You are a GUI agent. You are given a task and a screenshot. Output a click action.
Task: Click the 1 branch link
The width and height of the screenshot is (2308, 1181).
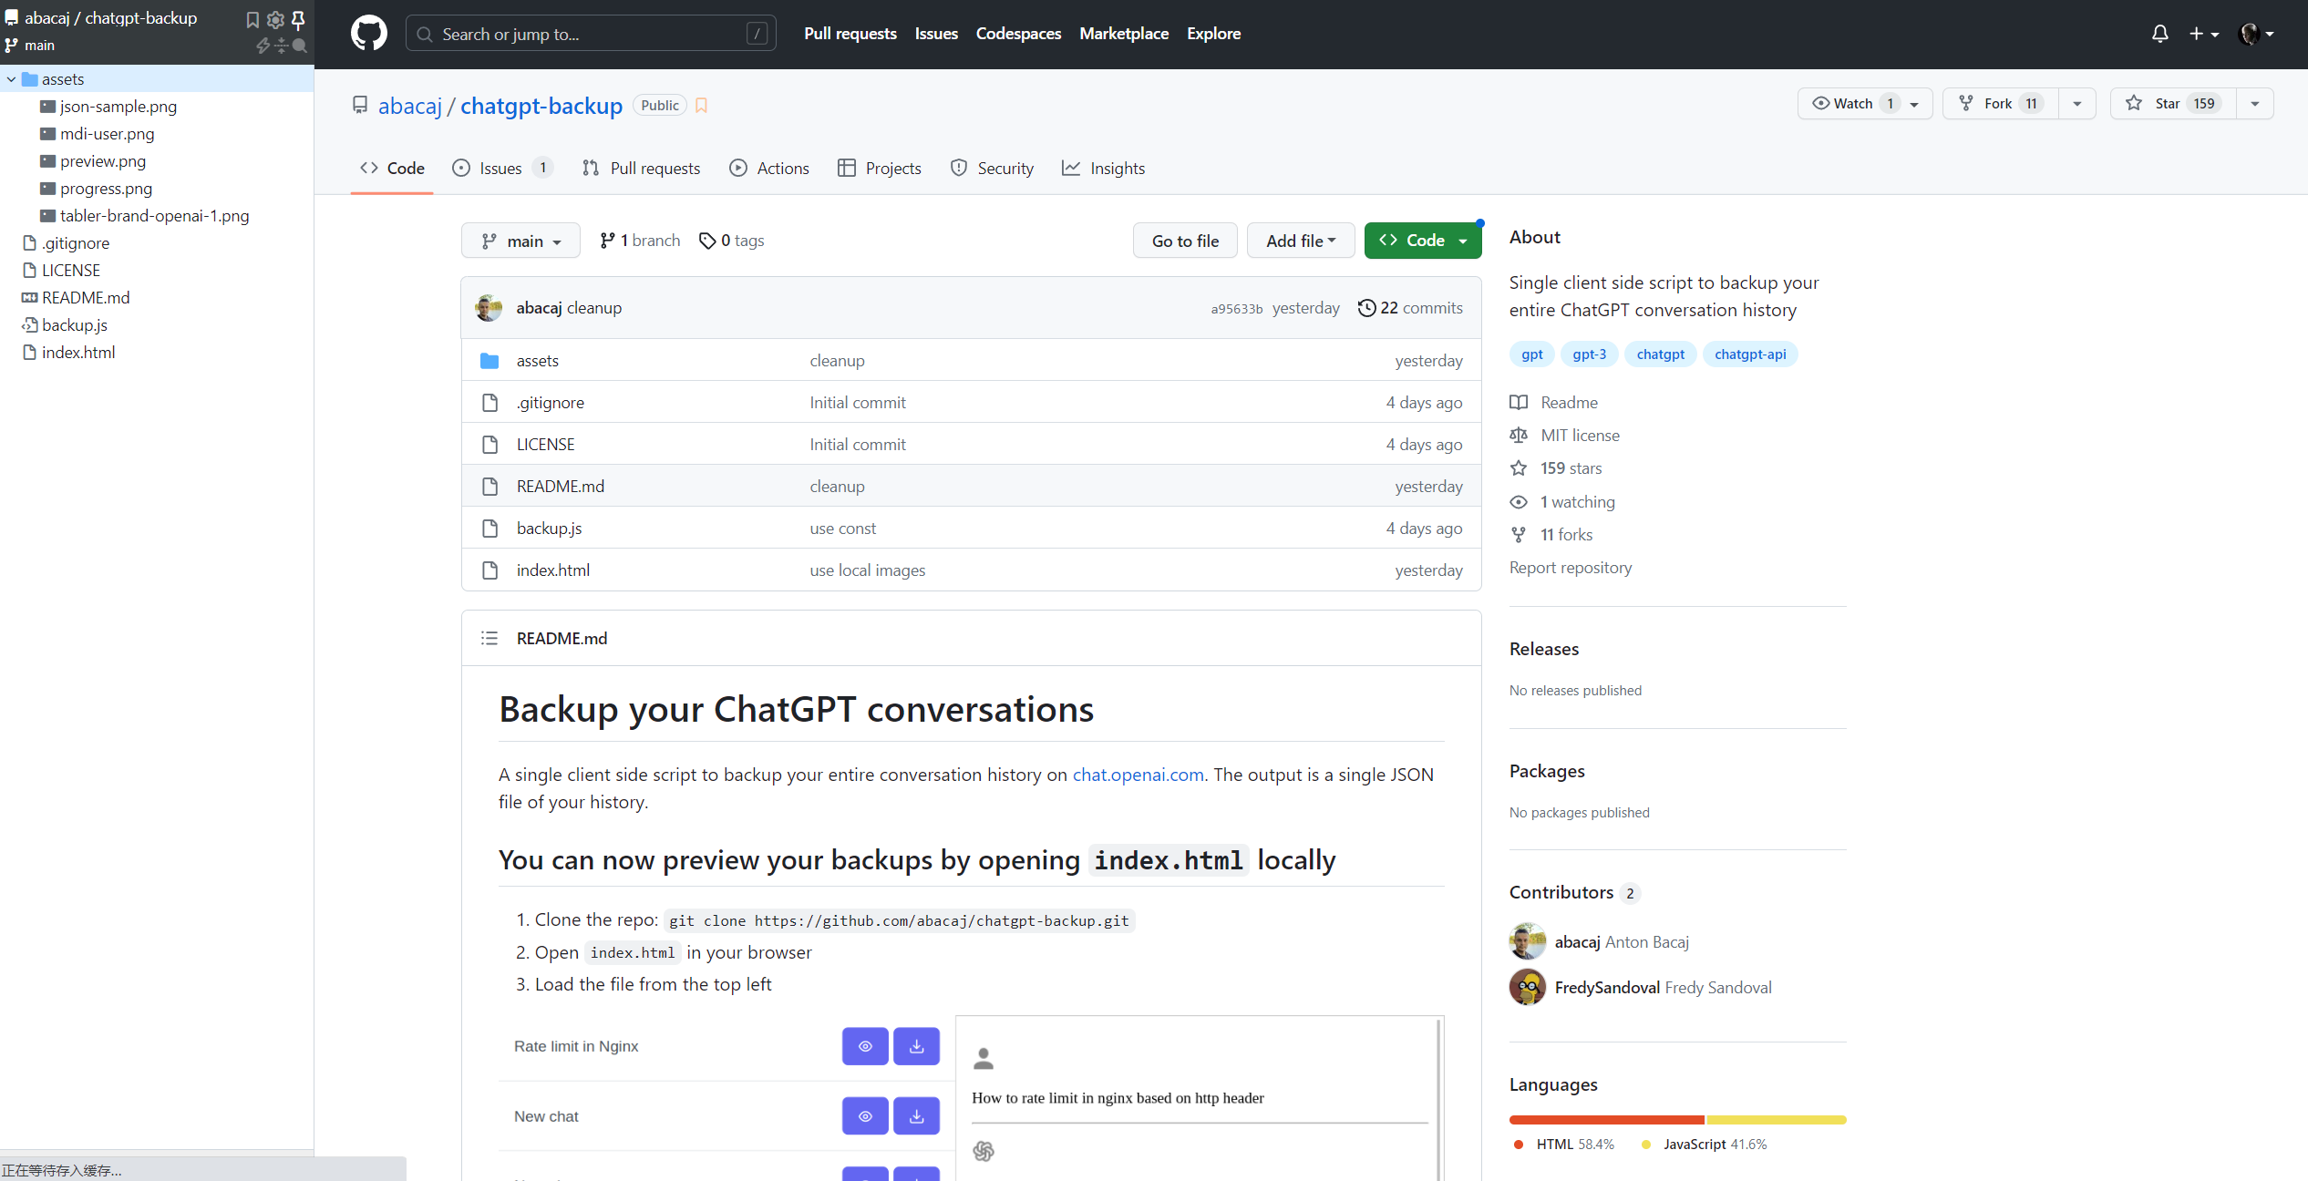(x=640, y=241)
